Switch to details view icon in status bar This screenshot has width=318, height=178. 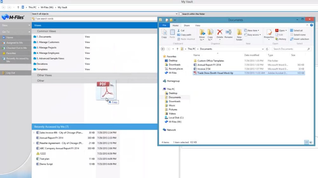tap(307, 142)
